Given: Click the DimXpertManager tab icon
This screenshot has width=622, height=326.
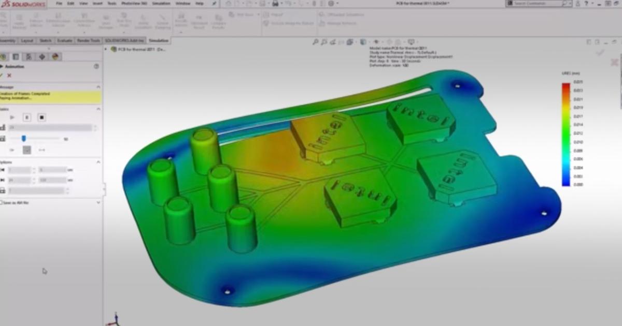Looking at the screenshot, I should pos(42,57).
